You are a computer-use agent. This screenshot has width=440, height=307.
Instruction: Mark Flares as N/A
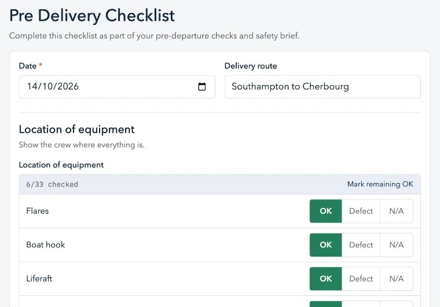pyautogui.click(x=396, y=211)
